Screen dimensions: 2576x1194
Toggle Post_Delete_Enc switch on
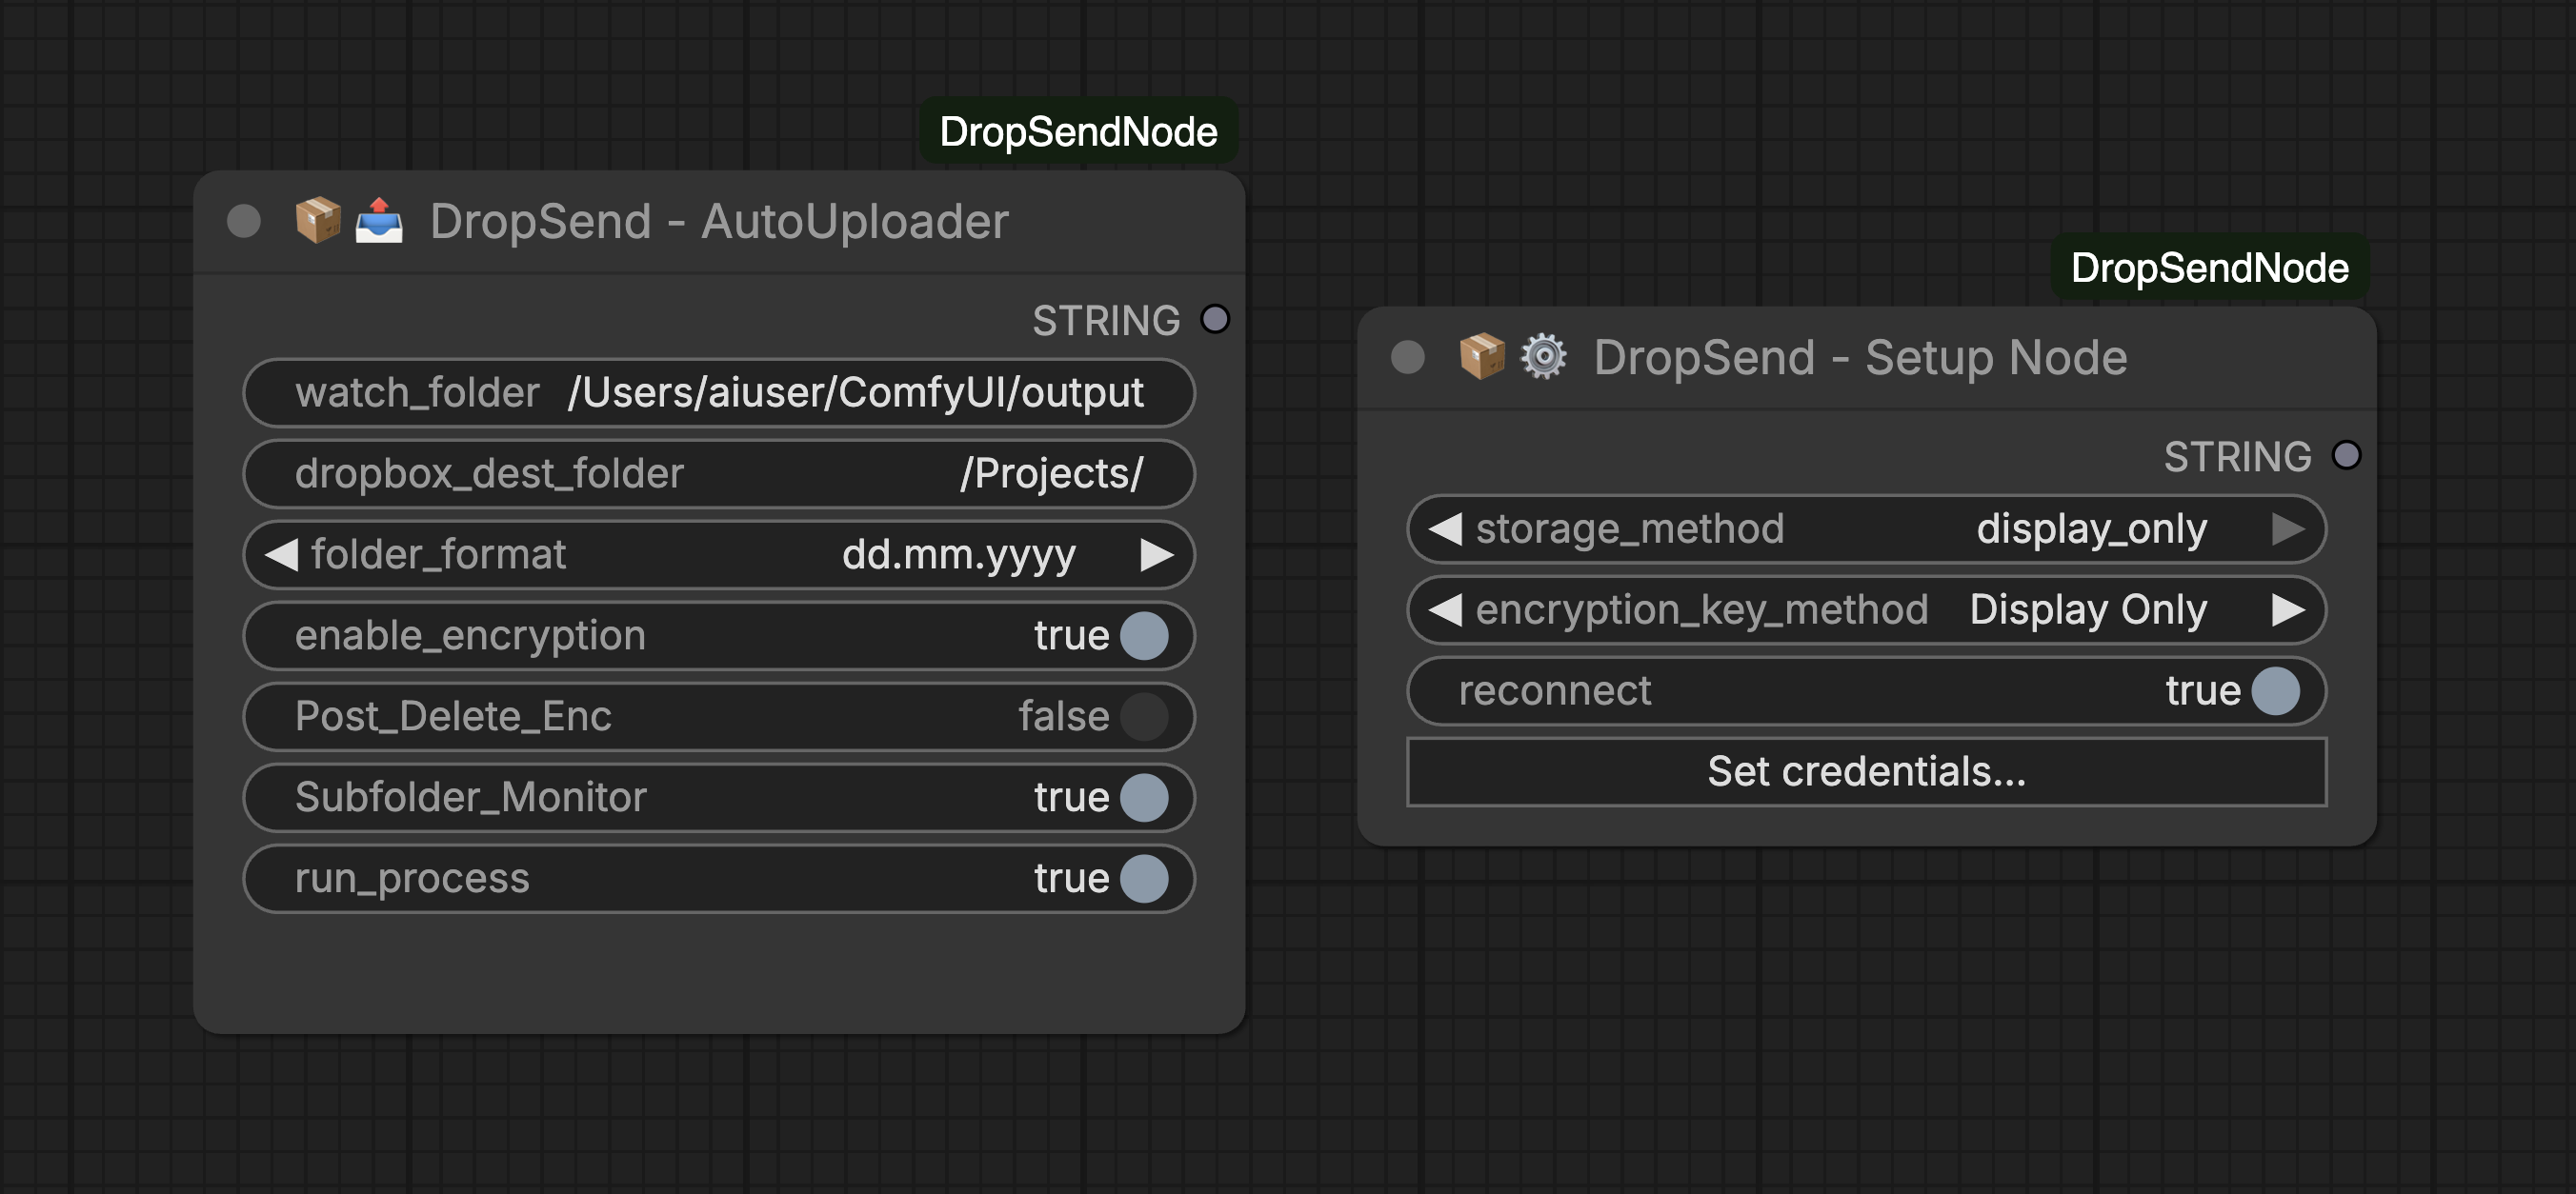pos(1144,716)
